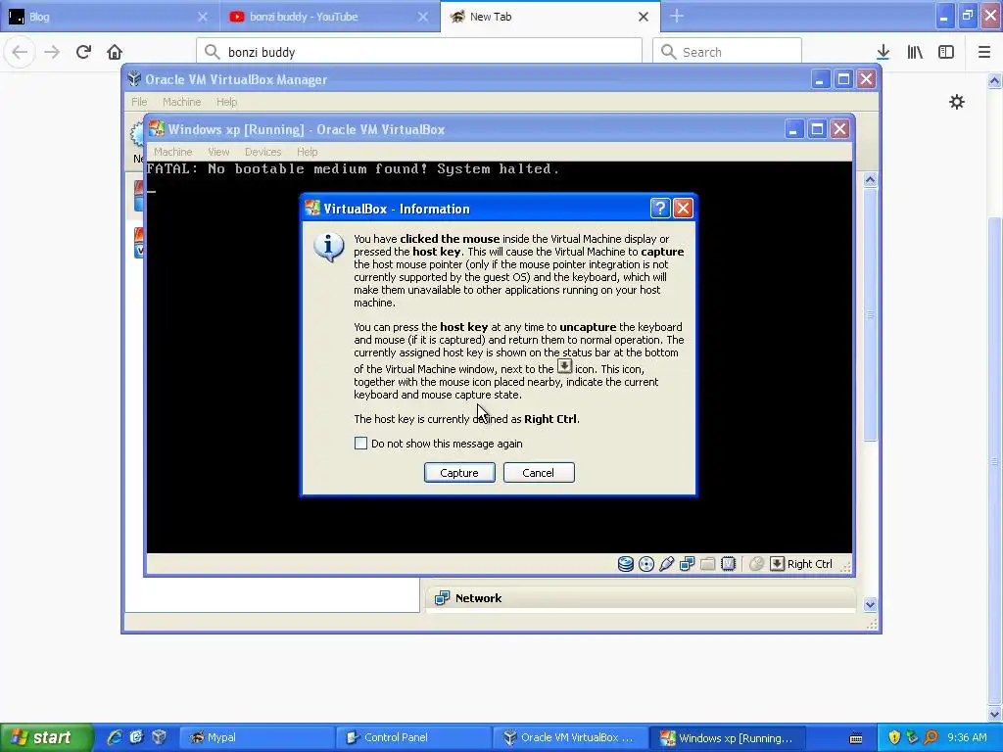Switch to Oracle VM VirtualBox taskbar button
The width and height of the screenshot is (1003, 752).
[570, 737]
